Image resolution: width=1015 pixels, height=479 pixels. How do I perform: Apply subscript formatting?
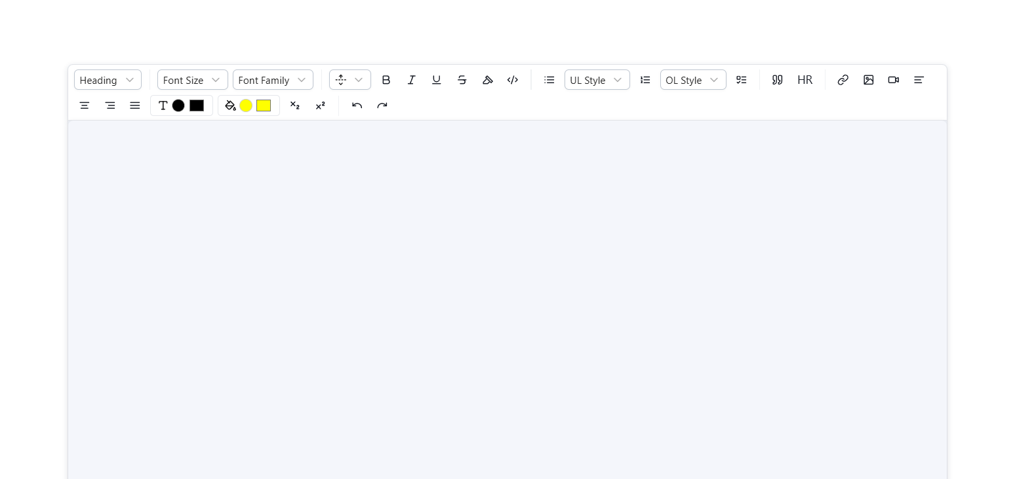click(294, 105)
